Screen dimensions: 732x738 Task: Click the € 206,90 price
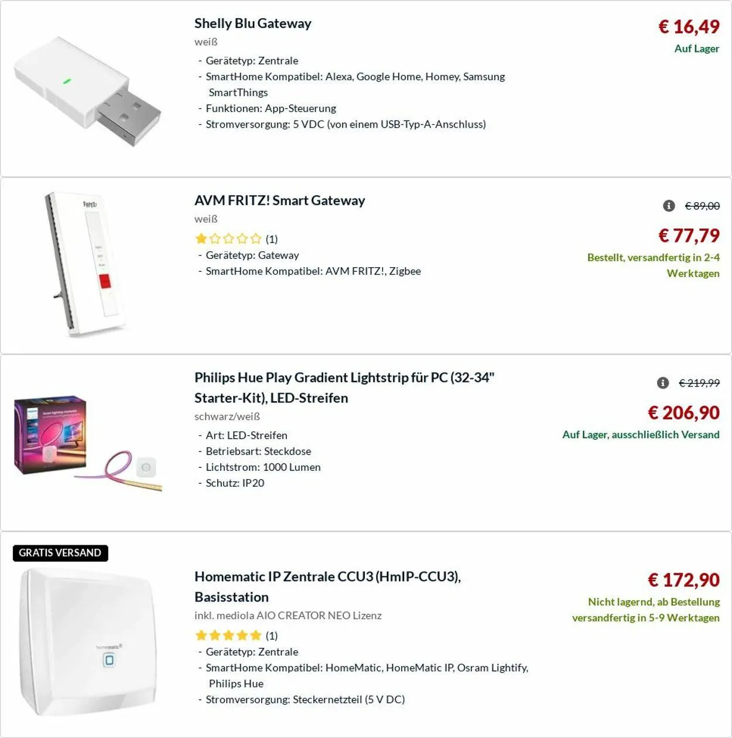pyautogui.click(x=683, y=413)
